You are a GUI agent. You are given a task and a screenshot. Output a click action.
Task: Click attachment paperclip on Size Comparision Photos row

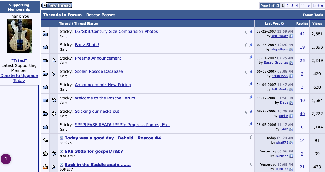246,32
